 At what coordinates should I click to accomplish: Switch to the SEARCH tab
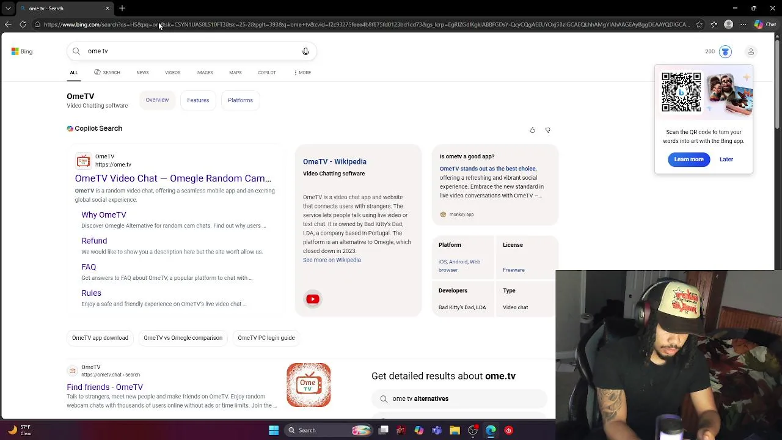(107, 73)
